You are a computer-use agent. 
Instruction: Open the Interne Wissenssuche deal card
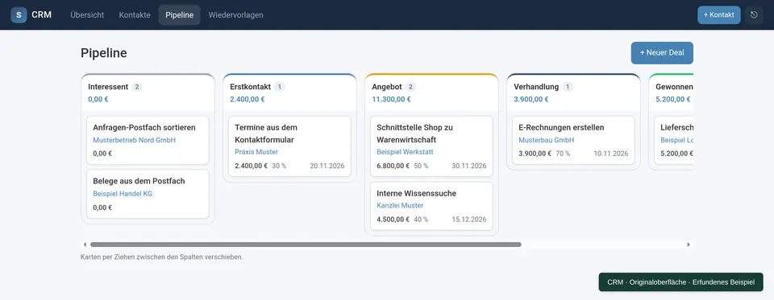point(431,206)
